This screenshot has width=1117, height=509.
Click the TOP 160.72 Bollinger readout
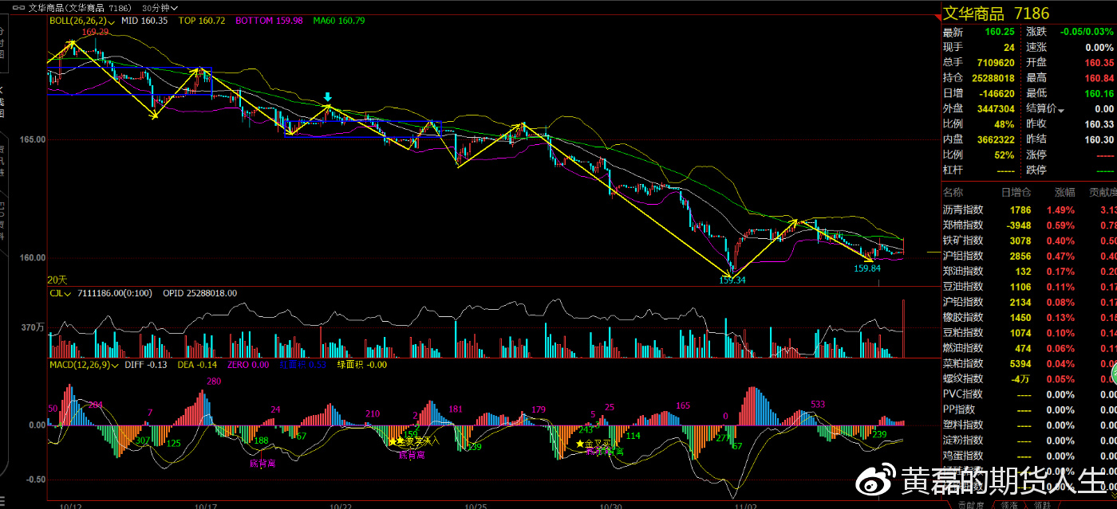203,21
